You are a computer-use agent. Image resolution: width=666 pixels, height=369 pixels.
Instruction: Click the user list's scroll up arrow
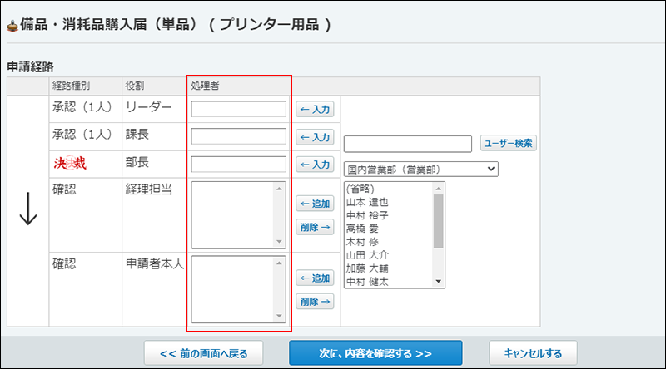coord(439,189)
